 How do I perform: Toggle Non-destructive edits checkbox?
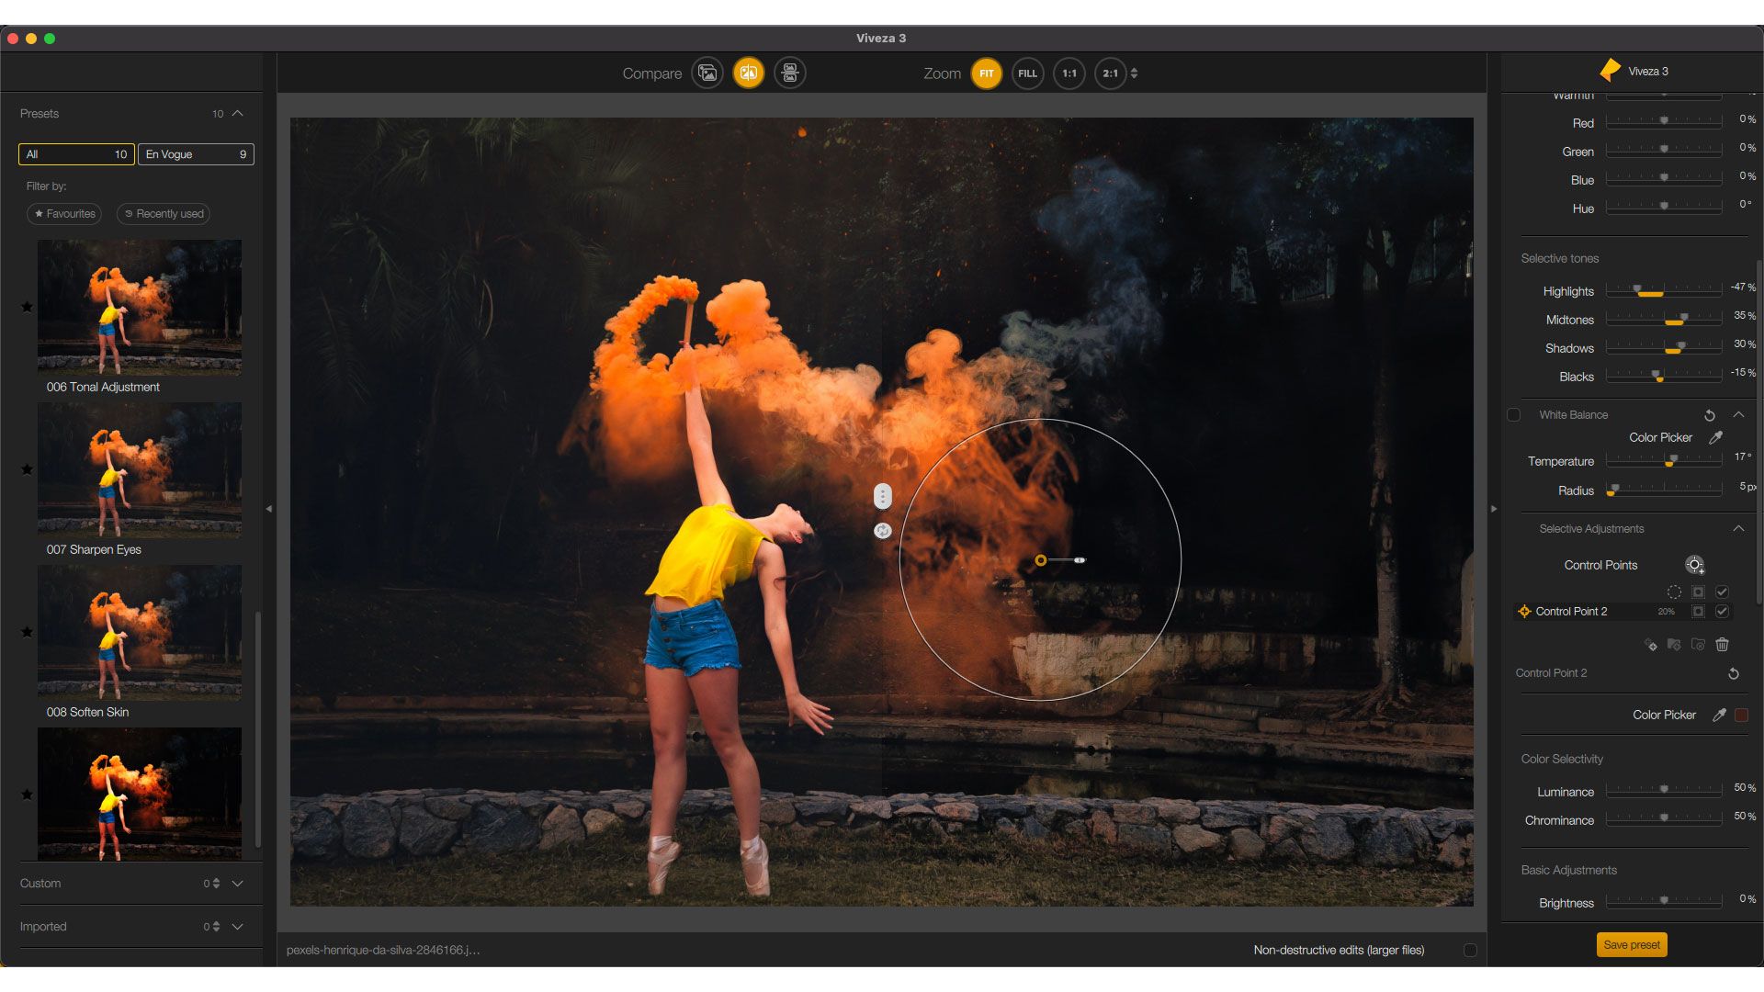click(1470, 950)
